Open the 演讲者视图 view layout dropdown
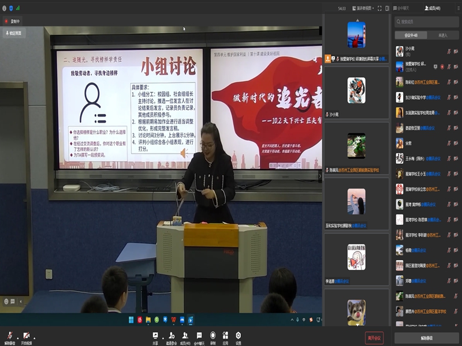This screenshot has width=462, height=346. tap(363, 8)
